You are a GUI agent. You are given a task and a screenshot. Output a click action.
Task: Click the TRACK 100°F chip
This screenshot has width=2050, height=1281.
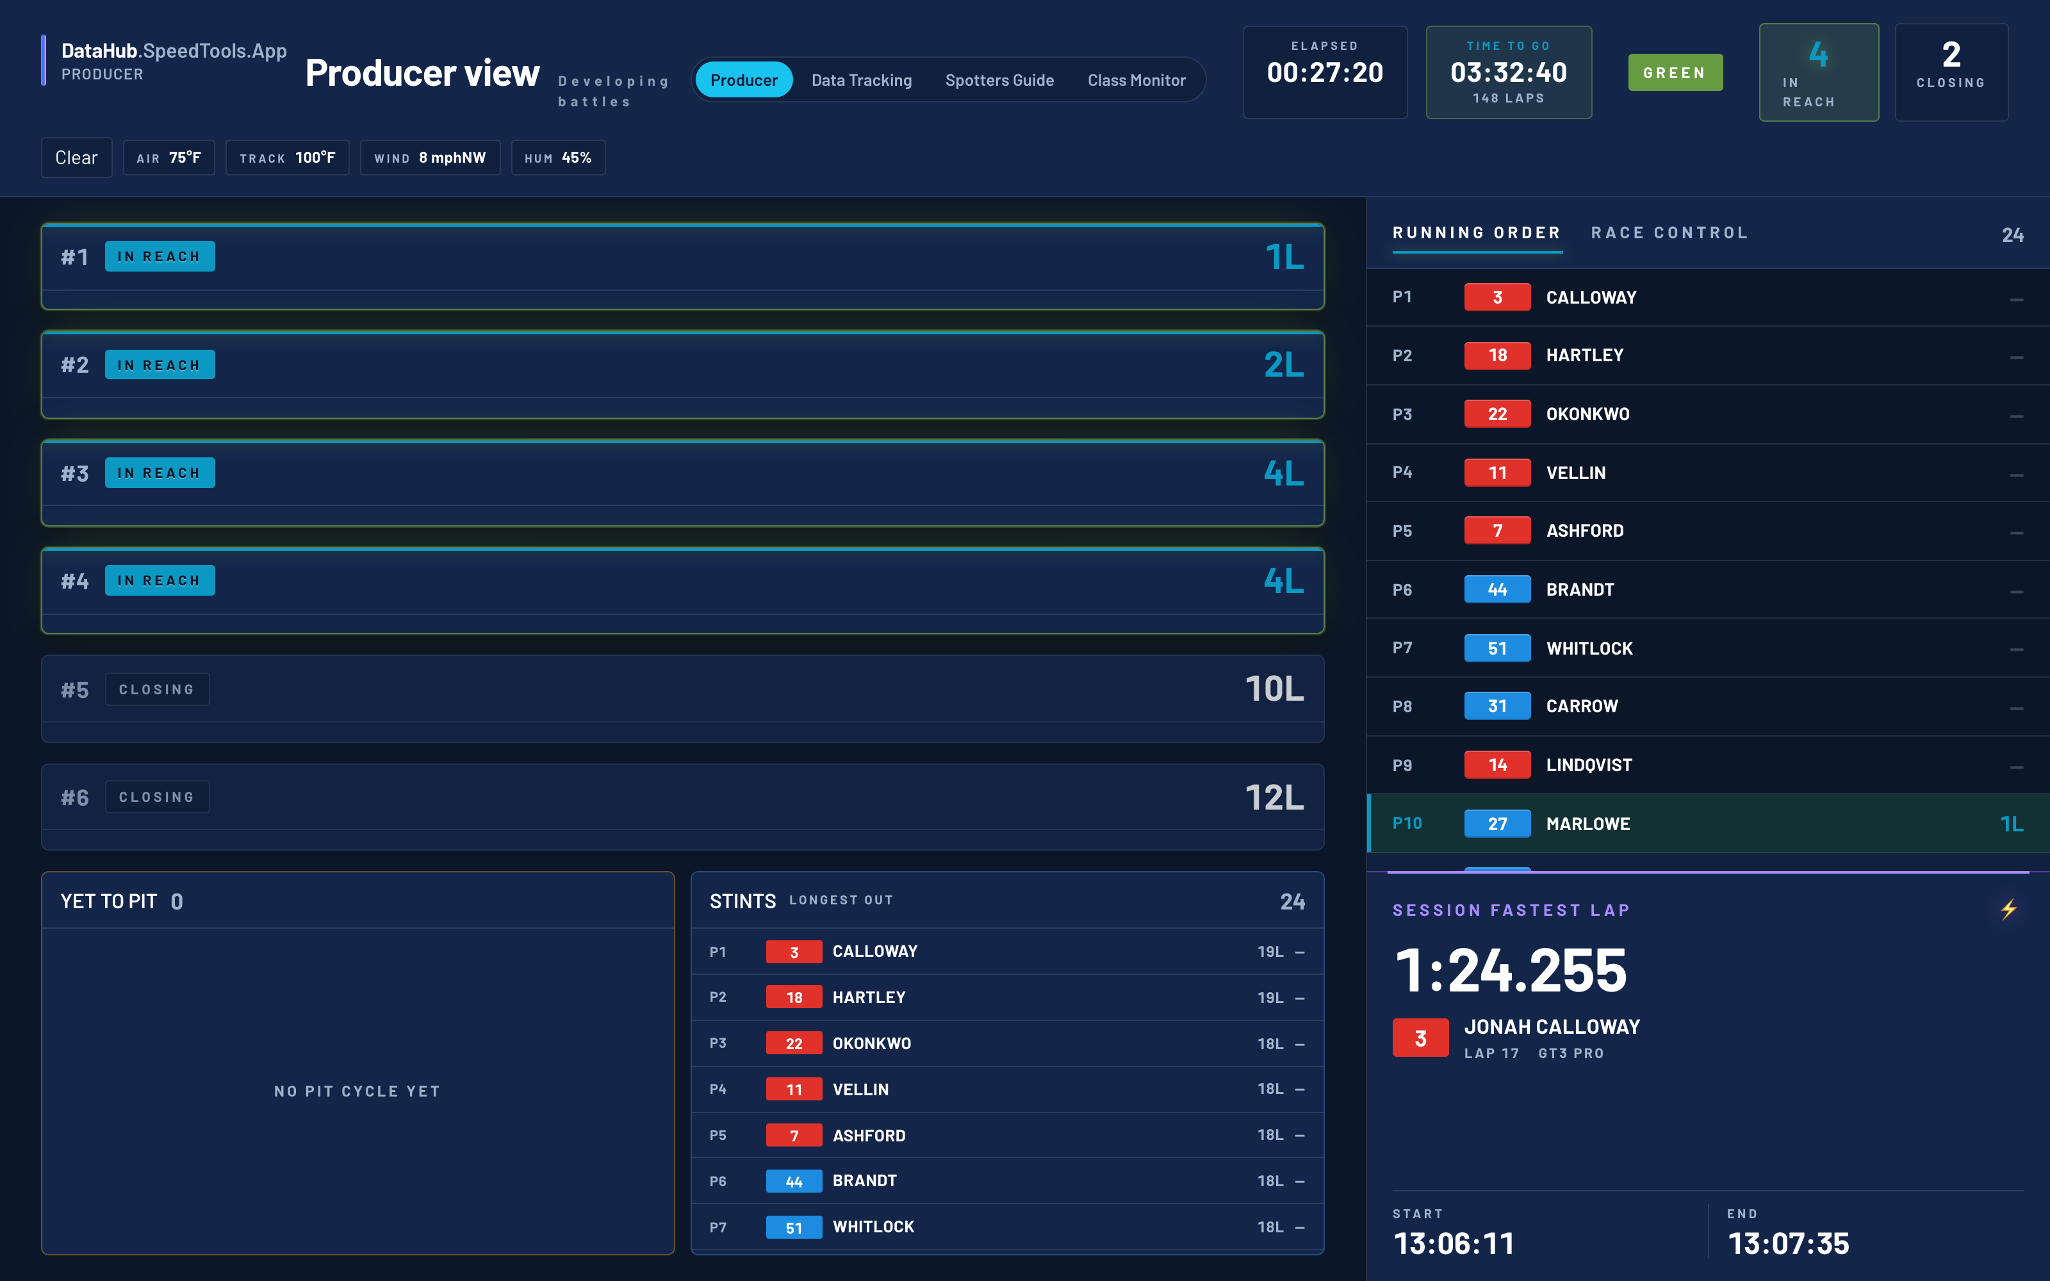[287, 158]
